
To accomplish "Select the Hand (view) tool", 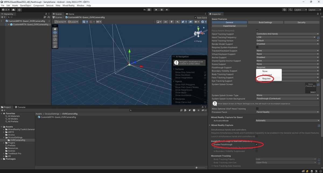I will [55, 29].
